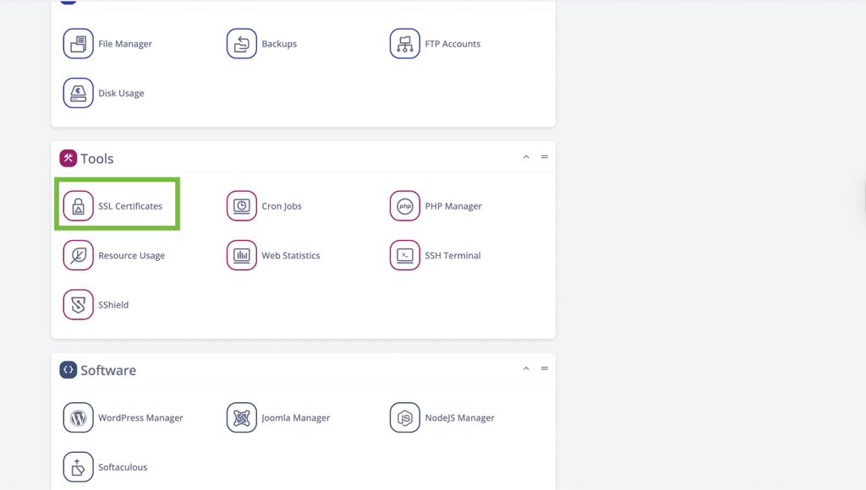This screenshot has width=866, height=490.
Task: Open the PHP Manager icon
Action: tap(405, 206)
